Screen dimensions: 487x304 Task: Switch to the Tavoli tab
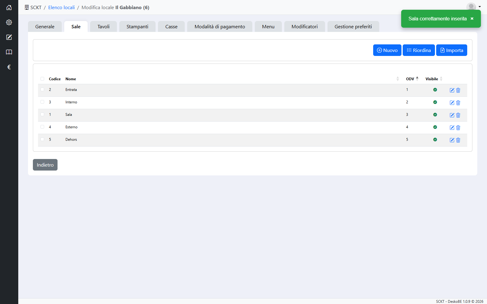pos(103,26)
